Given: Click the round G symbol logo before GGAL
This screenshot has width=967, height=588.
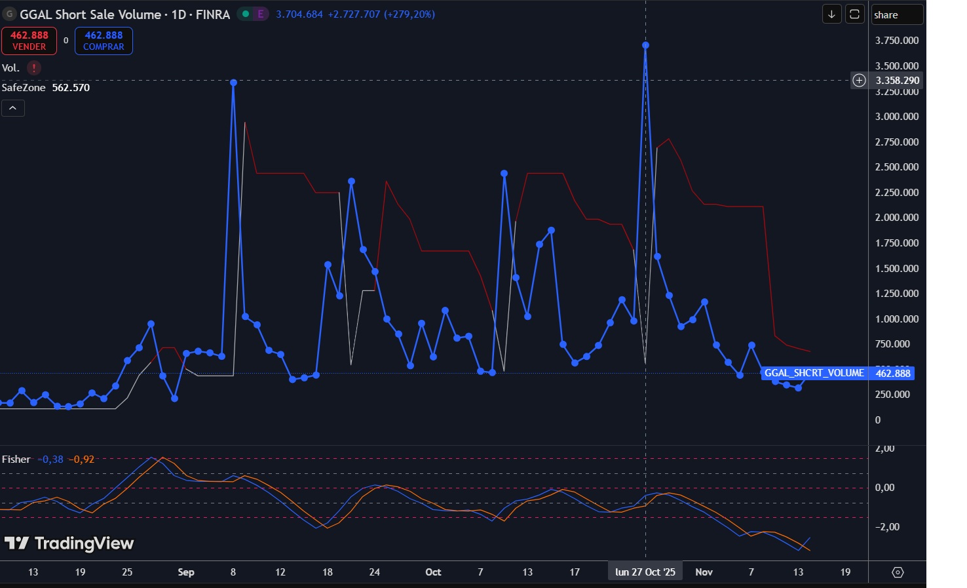Looking at the screenshot, I should pos(9,14).
